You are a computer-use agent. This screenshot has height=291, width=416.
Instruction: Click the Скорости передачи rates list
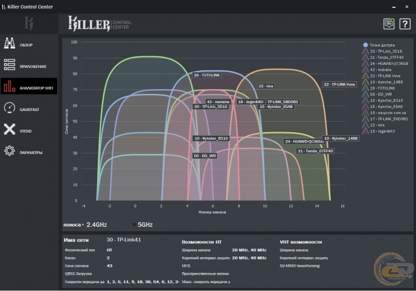(x=143, y=282)
